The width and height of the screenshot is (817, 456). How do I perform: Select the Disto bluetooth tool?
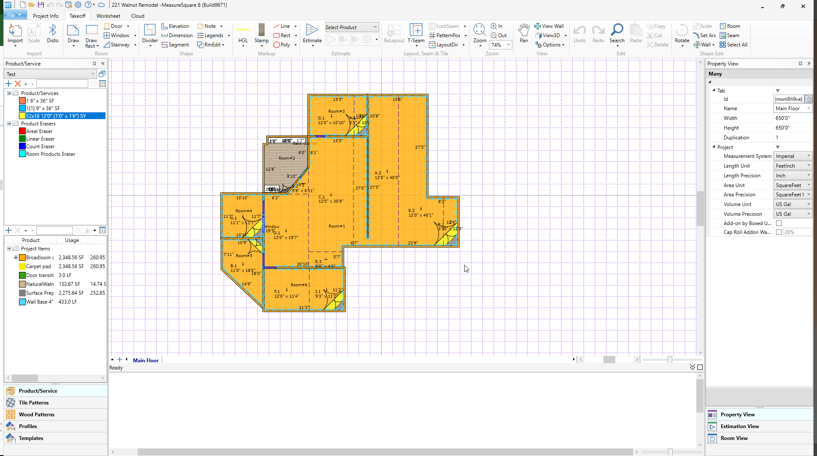(52, 31)
